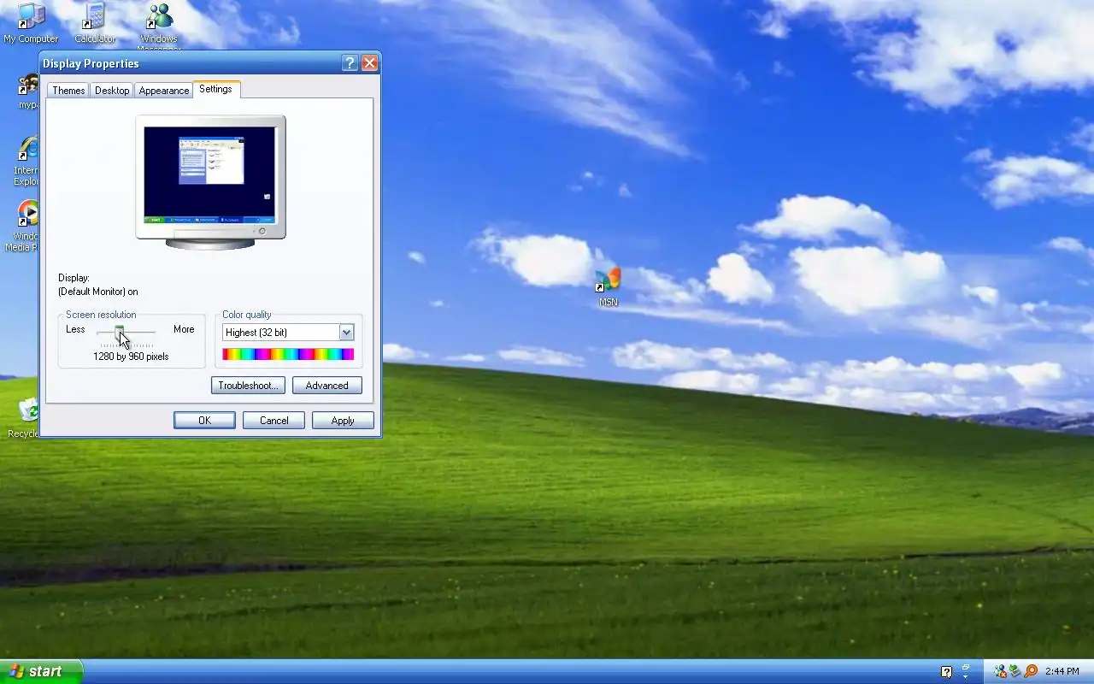
Task: Click the orange magnifier tray icon
Action: [1031, 671]
